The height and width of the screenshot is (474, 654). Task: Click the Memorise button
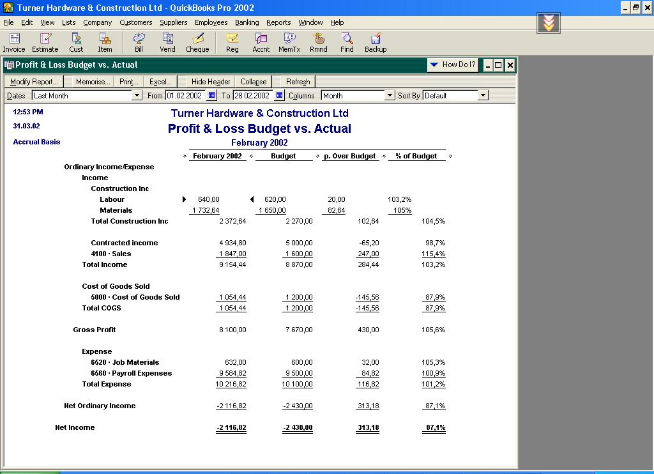tap(93, 82)
